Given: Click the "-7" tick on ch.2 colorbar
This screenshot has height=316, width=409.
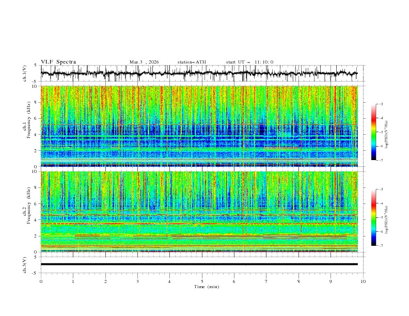Looking at the screenshot, I should (381, 246).
